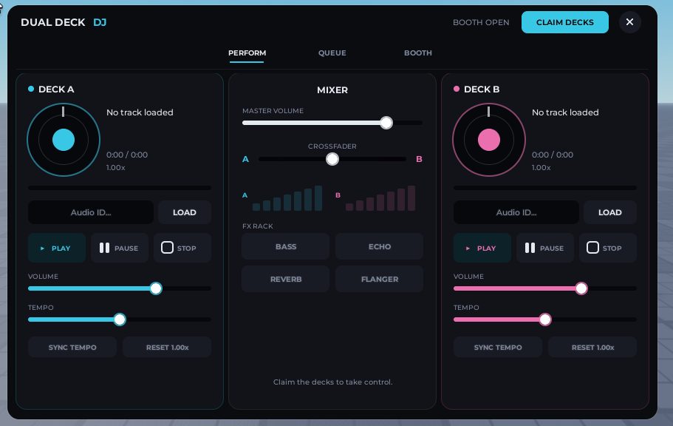Viewport: 673px width, 426px height.
Task: Stop Deck A
Action: coord(182,248)
